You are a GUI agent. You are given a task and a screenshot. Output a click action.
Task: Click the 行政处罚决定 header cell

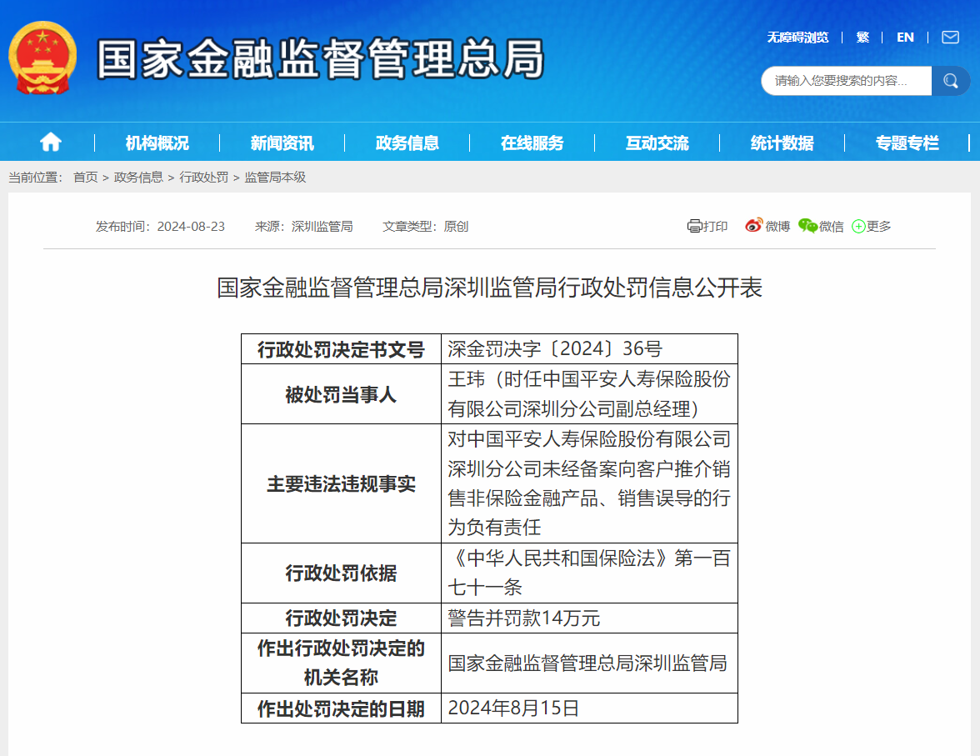coord(342,618)
